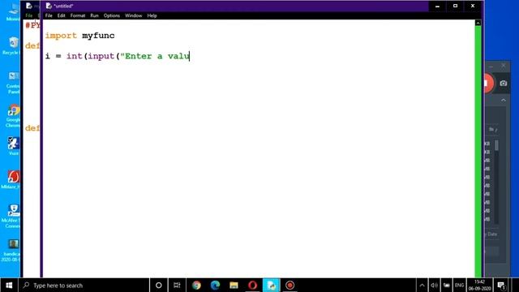Image resolution: width=519 pixels, height=292 pixels.
Task: Click the 'import' keyword in the code
Action: (x=61, y=36)
